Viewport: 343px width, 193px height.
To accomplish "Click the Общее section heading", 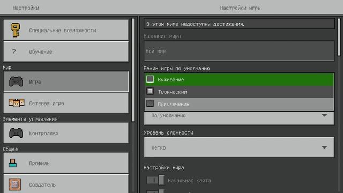I will click(10, 149).
